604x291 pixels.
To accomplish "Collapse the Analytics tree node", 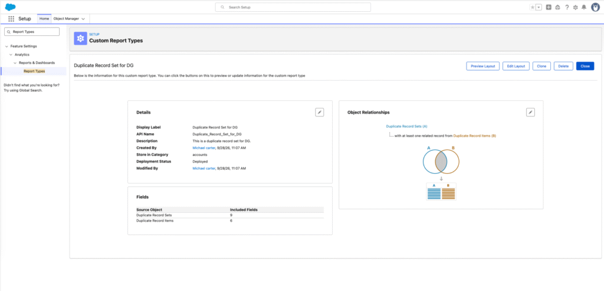I will click(11, 55).
